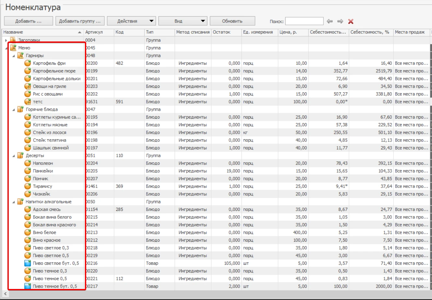Click the folder icon of Десерты group
432x300 pixels.
point(20,156)
